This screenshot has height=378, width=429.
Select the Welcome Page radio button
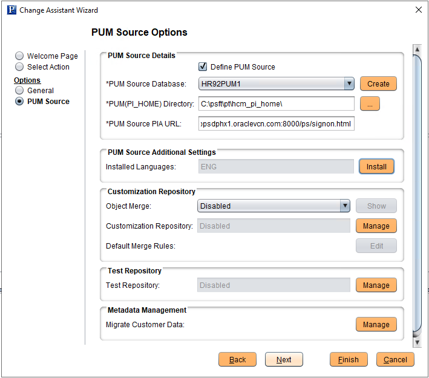pyautogui.click(x=19, y=56)
